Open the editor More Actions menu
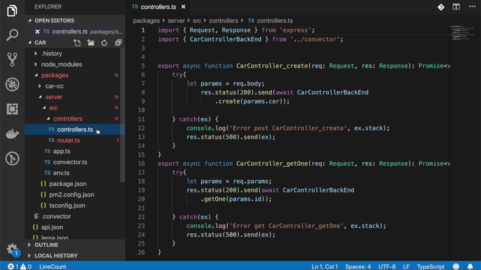This screenshot has height=270, width=481. coord(472,7)
